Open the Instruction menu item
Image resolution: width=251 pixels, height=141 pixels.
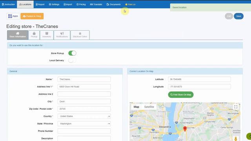[x=8, y=4]
